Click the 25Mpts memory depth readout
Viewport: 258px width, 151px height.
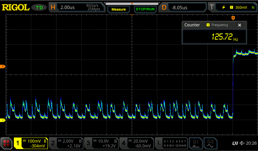click(94, 9)
